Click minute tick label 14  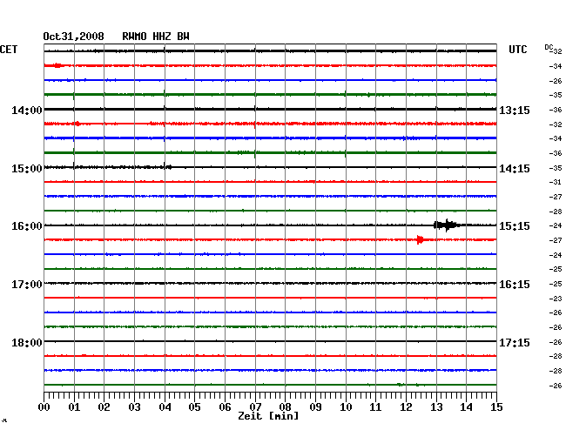(x=466, y=407)
